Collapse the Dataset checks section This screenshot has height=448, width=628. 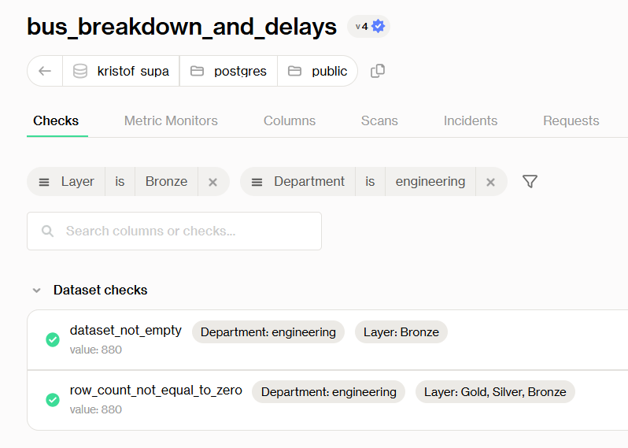tap(36, 291)
